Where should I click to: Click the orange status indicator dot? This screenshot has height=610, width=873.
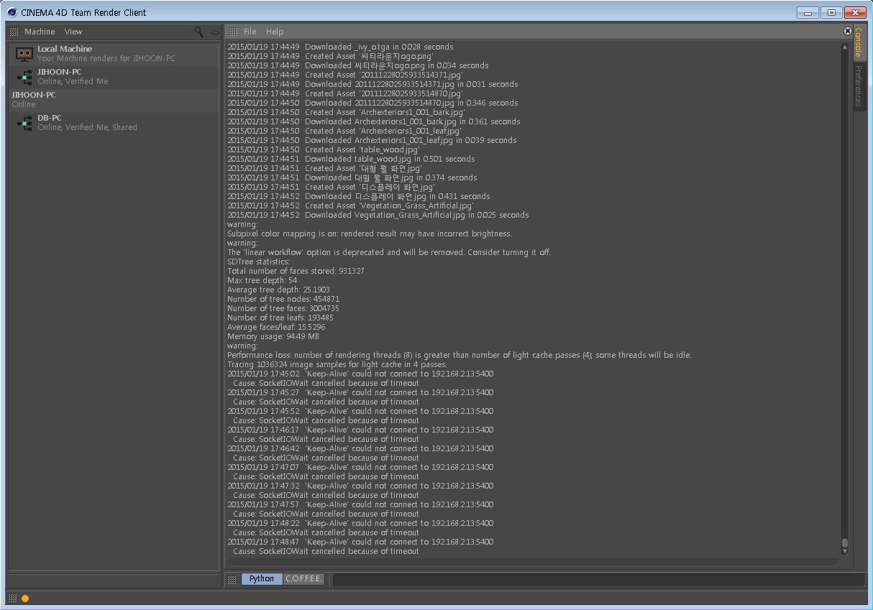click(25, 598)
